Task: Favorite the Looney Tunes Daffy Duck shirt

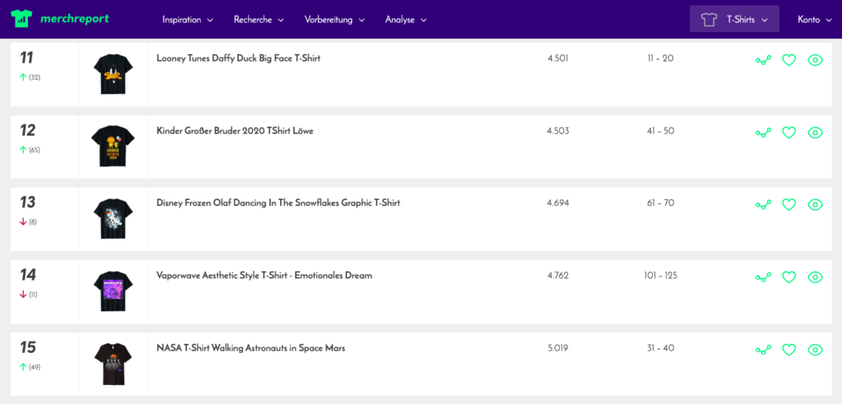Action: click(x=789, y=60)
